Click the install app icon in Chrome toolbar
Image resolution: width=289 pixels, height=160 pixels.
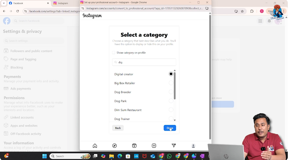pyautogui.click(x=236, y=11)
